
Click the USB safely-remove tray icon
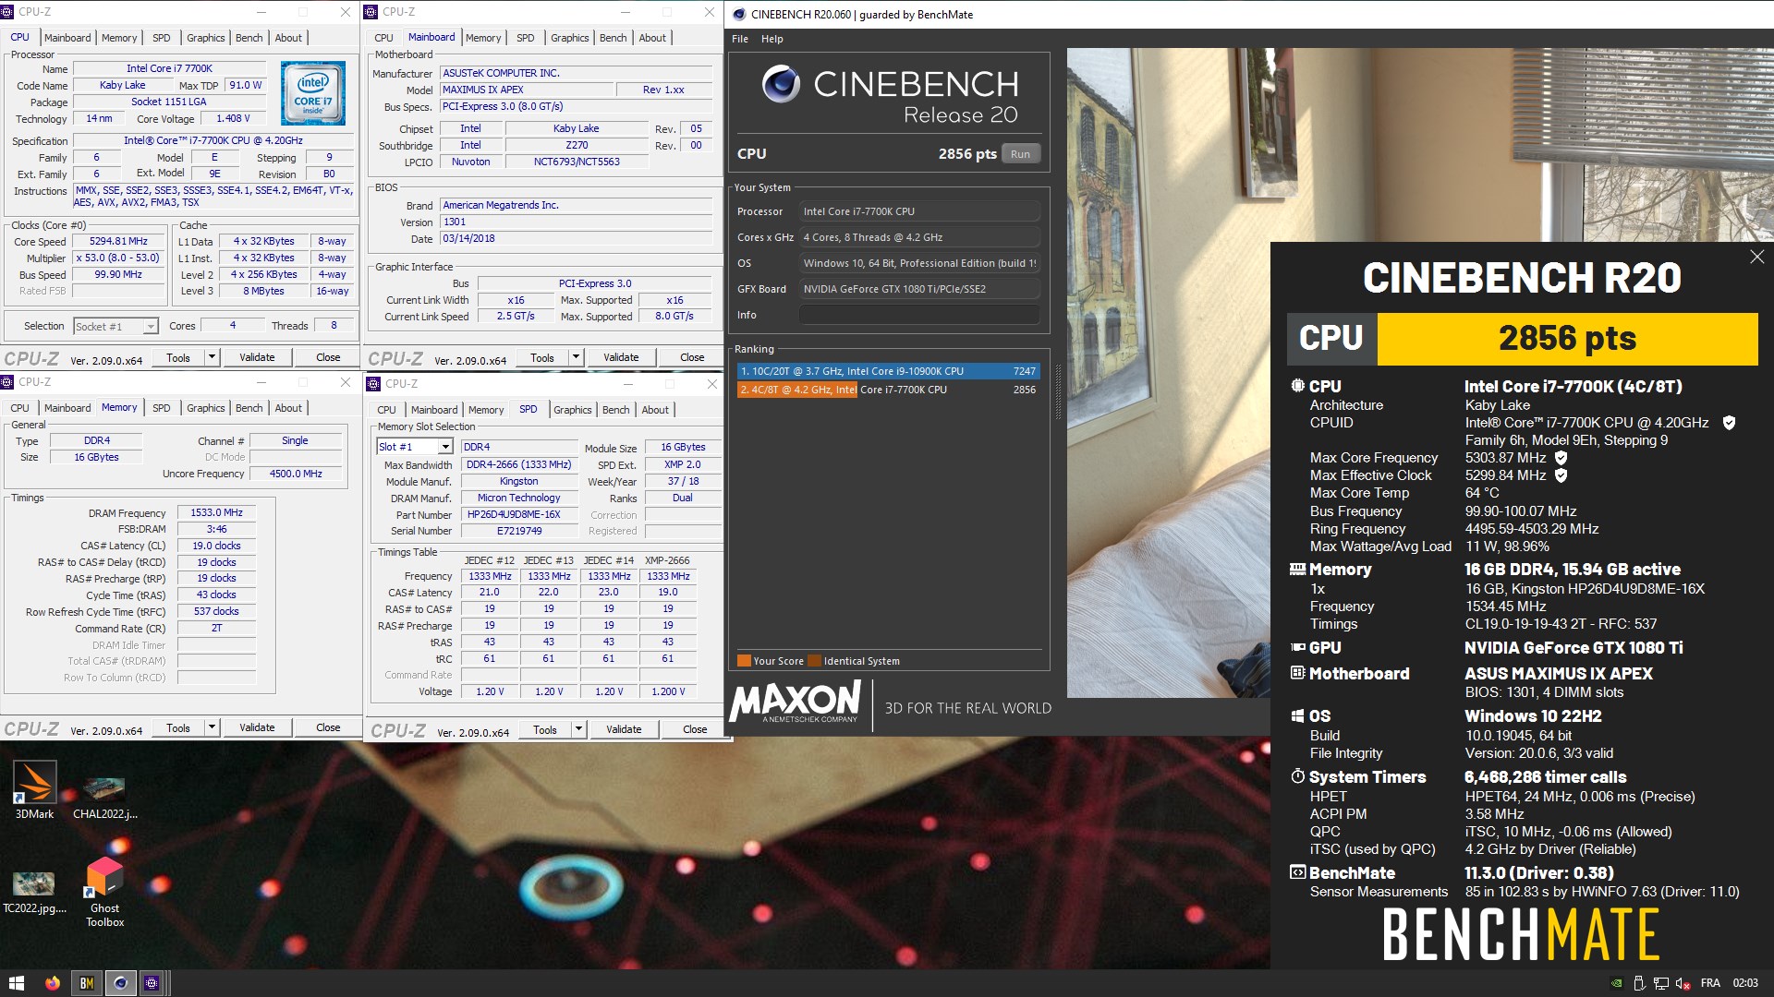(x=1639, y=984)
